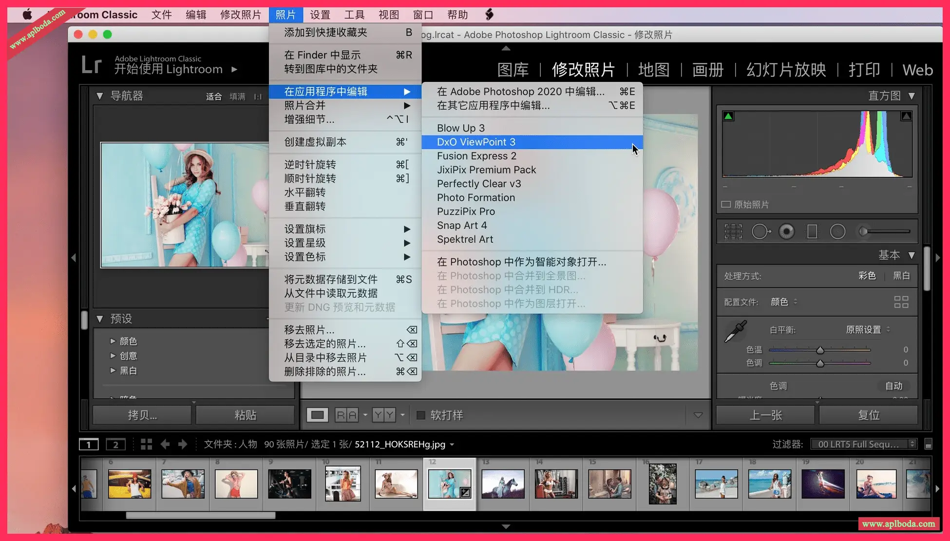Click the 拷贝... copy button
950x541 pixels.
tap(142, 415)
